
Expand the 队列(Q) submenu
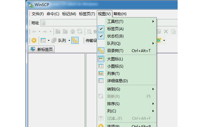127,43
